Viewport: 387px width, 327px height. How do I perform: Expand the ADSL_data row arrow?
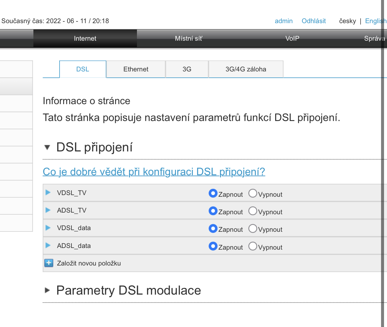pyautogui.click(x=48, y=245)
